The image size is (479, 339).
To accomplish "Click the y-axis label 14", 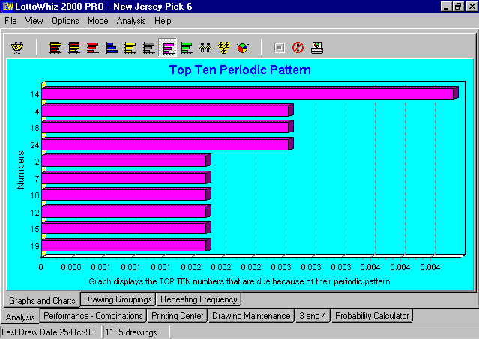I will click(34, 94).
